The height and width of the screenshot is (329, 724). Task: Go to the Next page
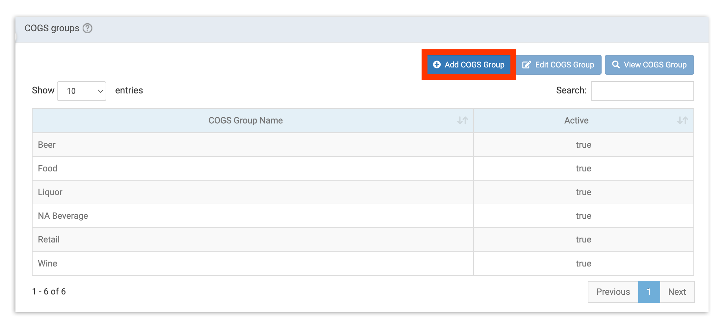click(677, 291)
